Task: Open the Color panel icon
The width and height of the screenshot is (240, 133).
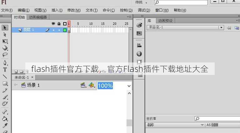Action: 139,25
